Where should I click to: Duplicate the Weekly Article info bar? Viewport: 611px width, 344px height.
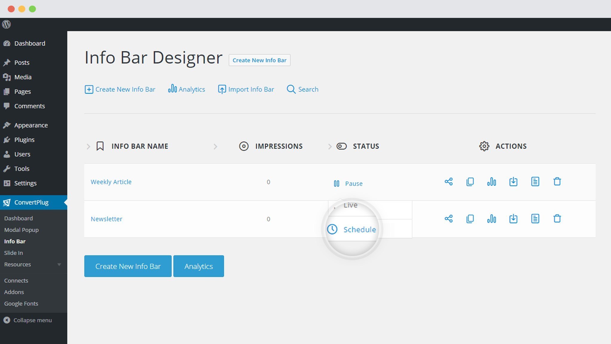pyautogui.click(x=470, y=182)
